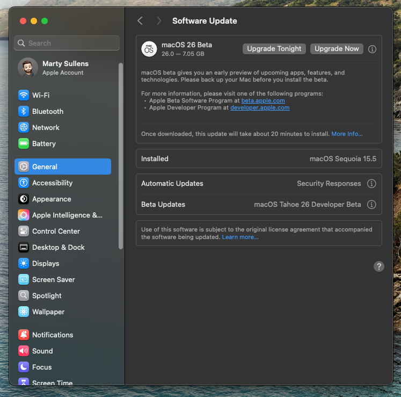
Task: Click the General gear icon
Action: (x=24, y=167)
